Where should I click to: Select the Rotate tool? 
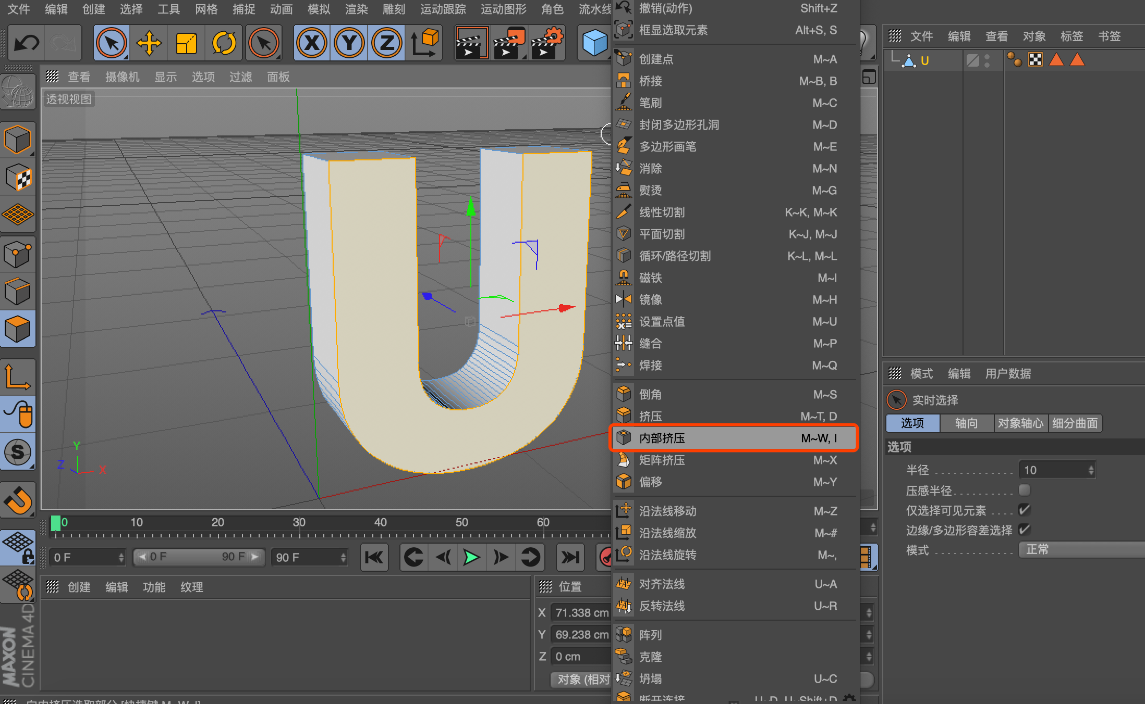pos(224,43)
